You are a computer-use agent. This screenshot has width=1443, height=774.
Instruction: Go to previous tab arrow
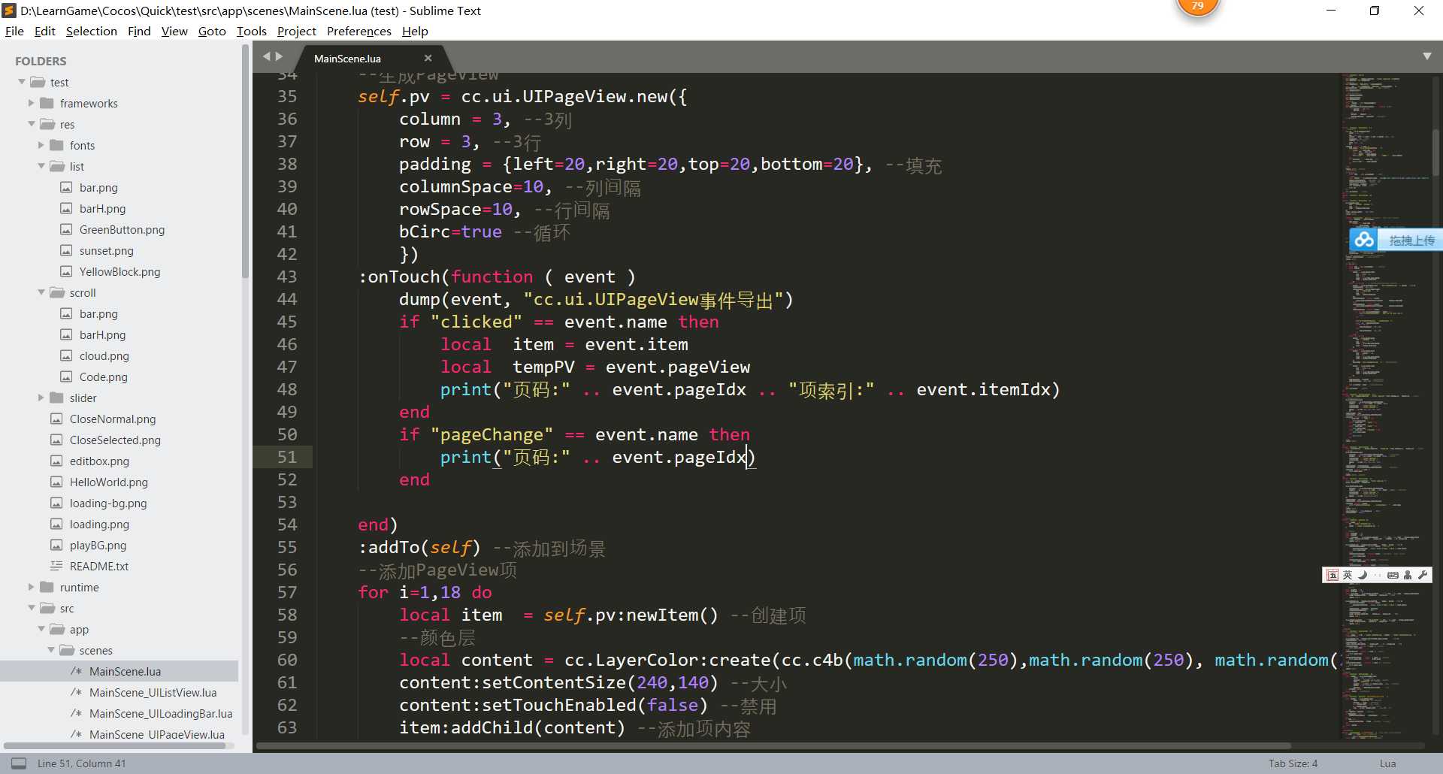[x=266, y=56]
